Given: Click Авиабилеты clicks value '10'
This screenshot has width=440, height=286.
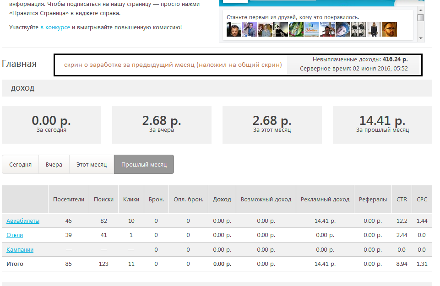Looking at the screenshot, I should (x=131, y=221).
